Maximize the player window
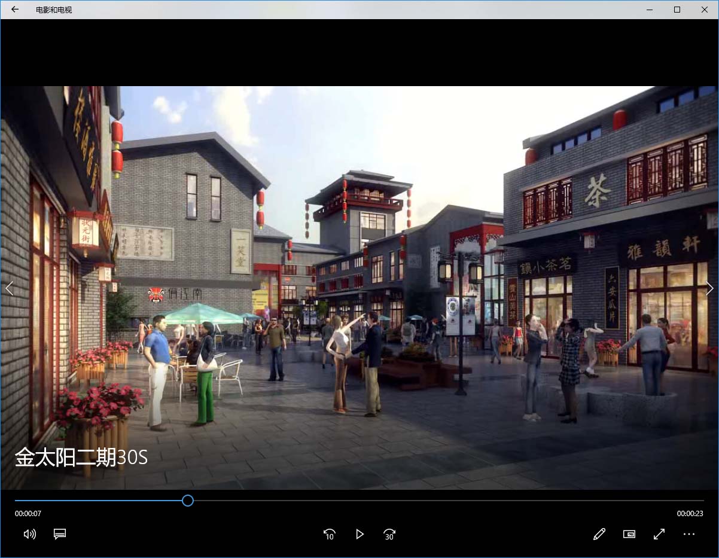Image resolution: width=719 pixels, height=558 pixels. tap(677, 10)
